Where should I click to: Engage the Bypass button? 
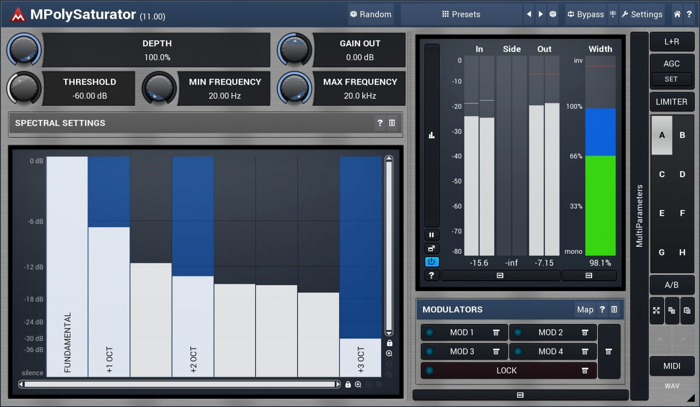586,14
